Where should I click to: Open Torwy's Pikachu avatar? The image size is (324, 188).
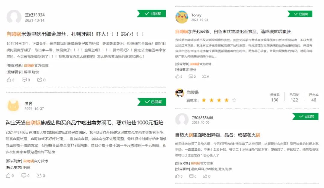[x=182, y=17]
